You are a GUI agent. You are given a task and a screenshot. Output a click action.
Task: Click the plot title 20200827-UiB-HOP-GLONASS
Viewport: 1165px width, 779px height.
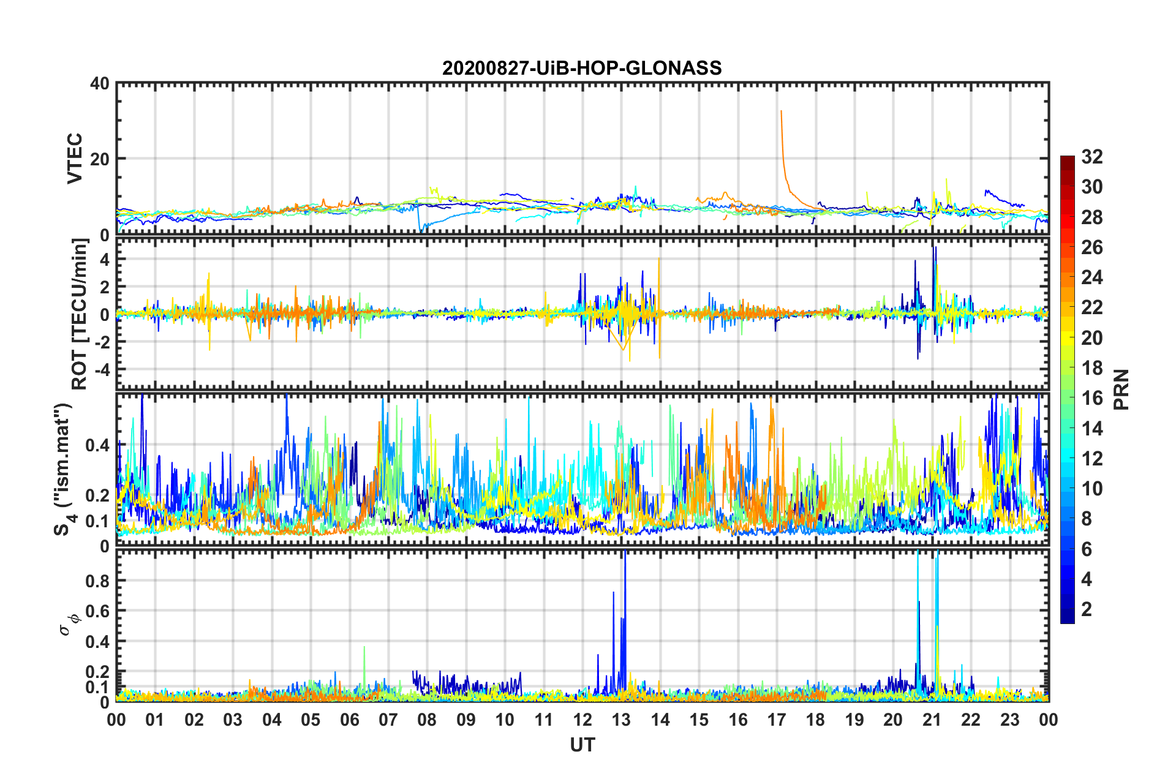(582, 67)
